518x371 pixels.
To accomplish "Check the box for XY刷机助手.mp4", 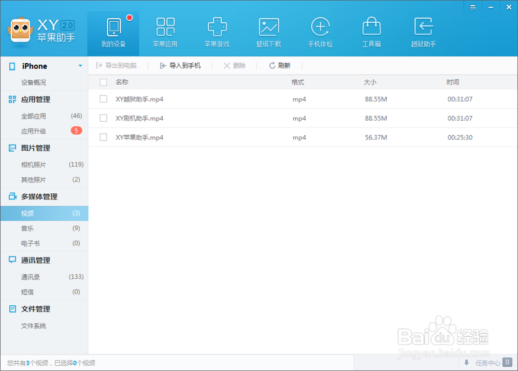I will pyautogui.click(x=104, y=118).
